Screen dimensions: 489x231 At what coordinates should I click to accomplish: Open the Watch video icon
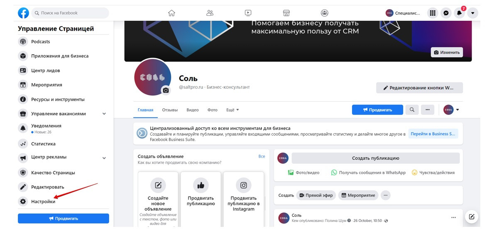(248, 13)
